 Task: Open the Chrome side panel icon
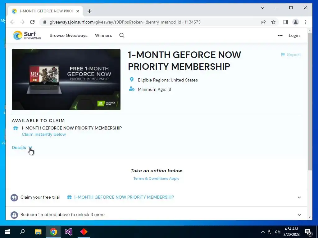[286, 22]
